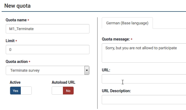Click the "Active" label text
Screen dimensions: 186x110
pos(15,82)
